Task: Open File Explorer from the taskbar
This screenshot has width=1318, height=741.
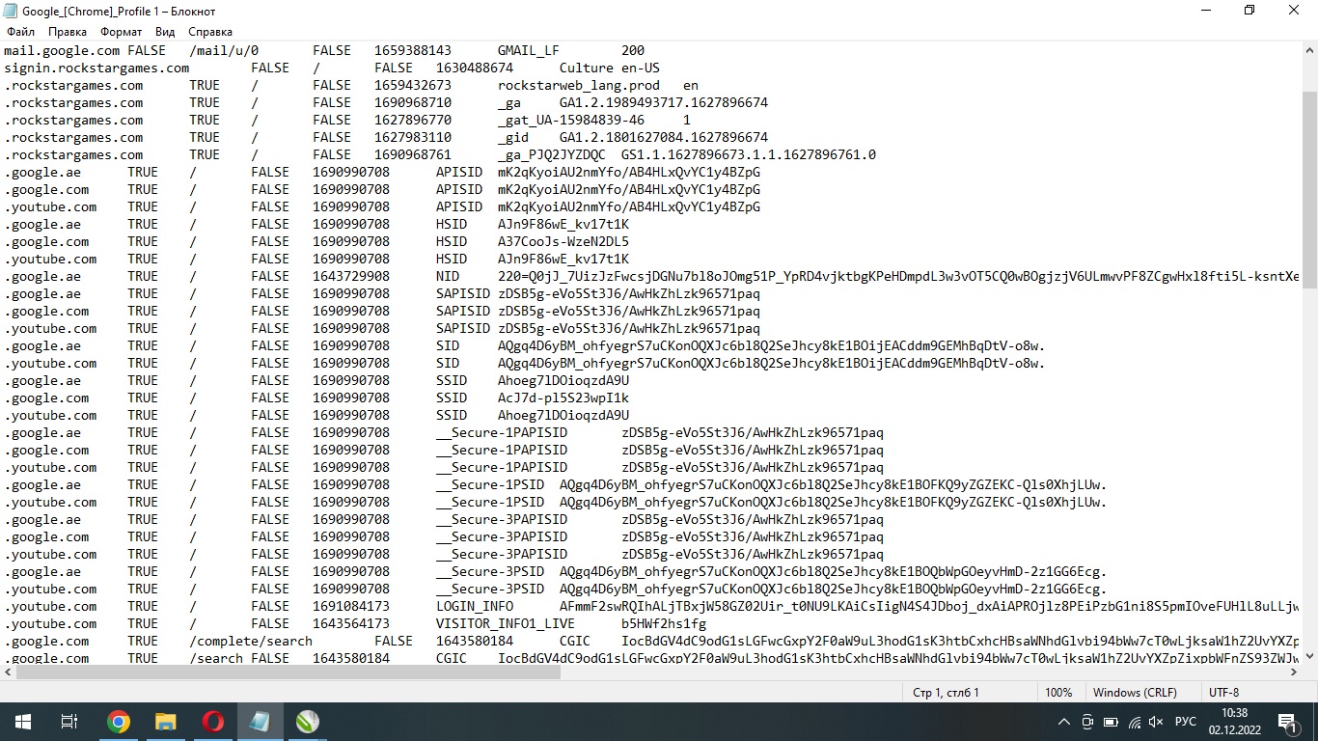Action: click(x=165, y=722)
